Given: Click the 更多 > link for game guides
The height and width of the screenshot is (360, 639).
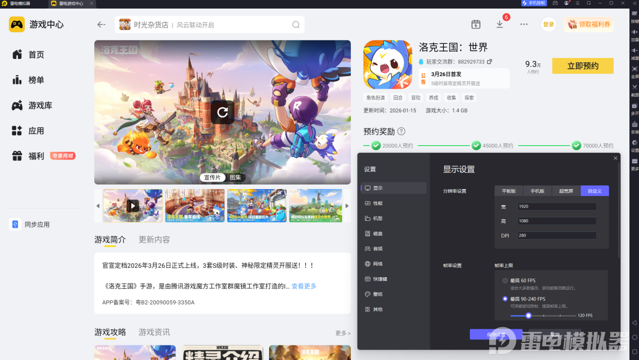Looking at the screenshot, I should pyautogui.click(x=343, y=333).
